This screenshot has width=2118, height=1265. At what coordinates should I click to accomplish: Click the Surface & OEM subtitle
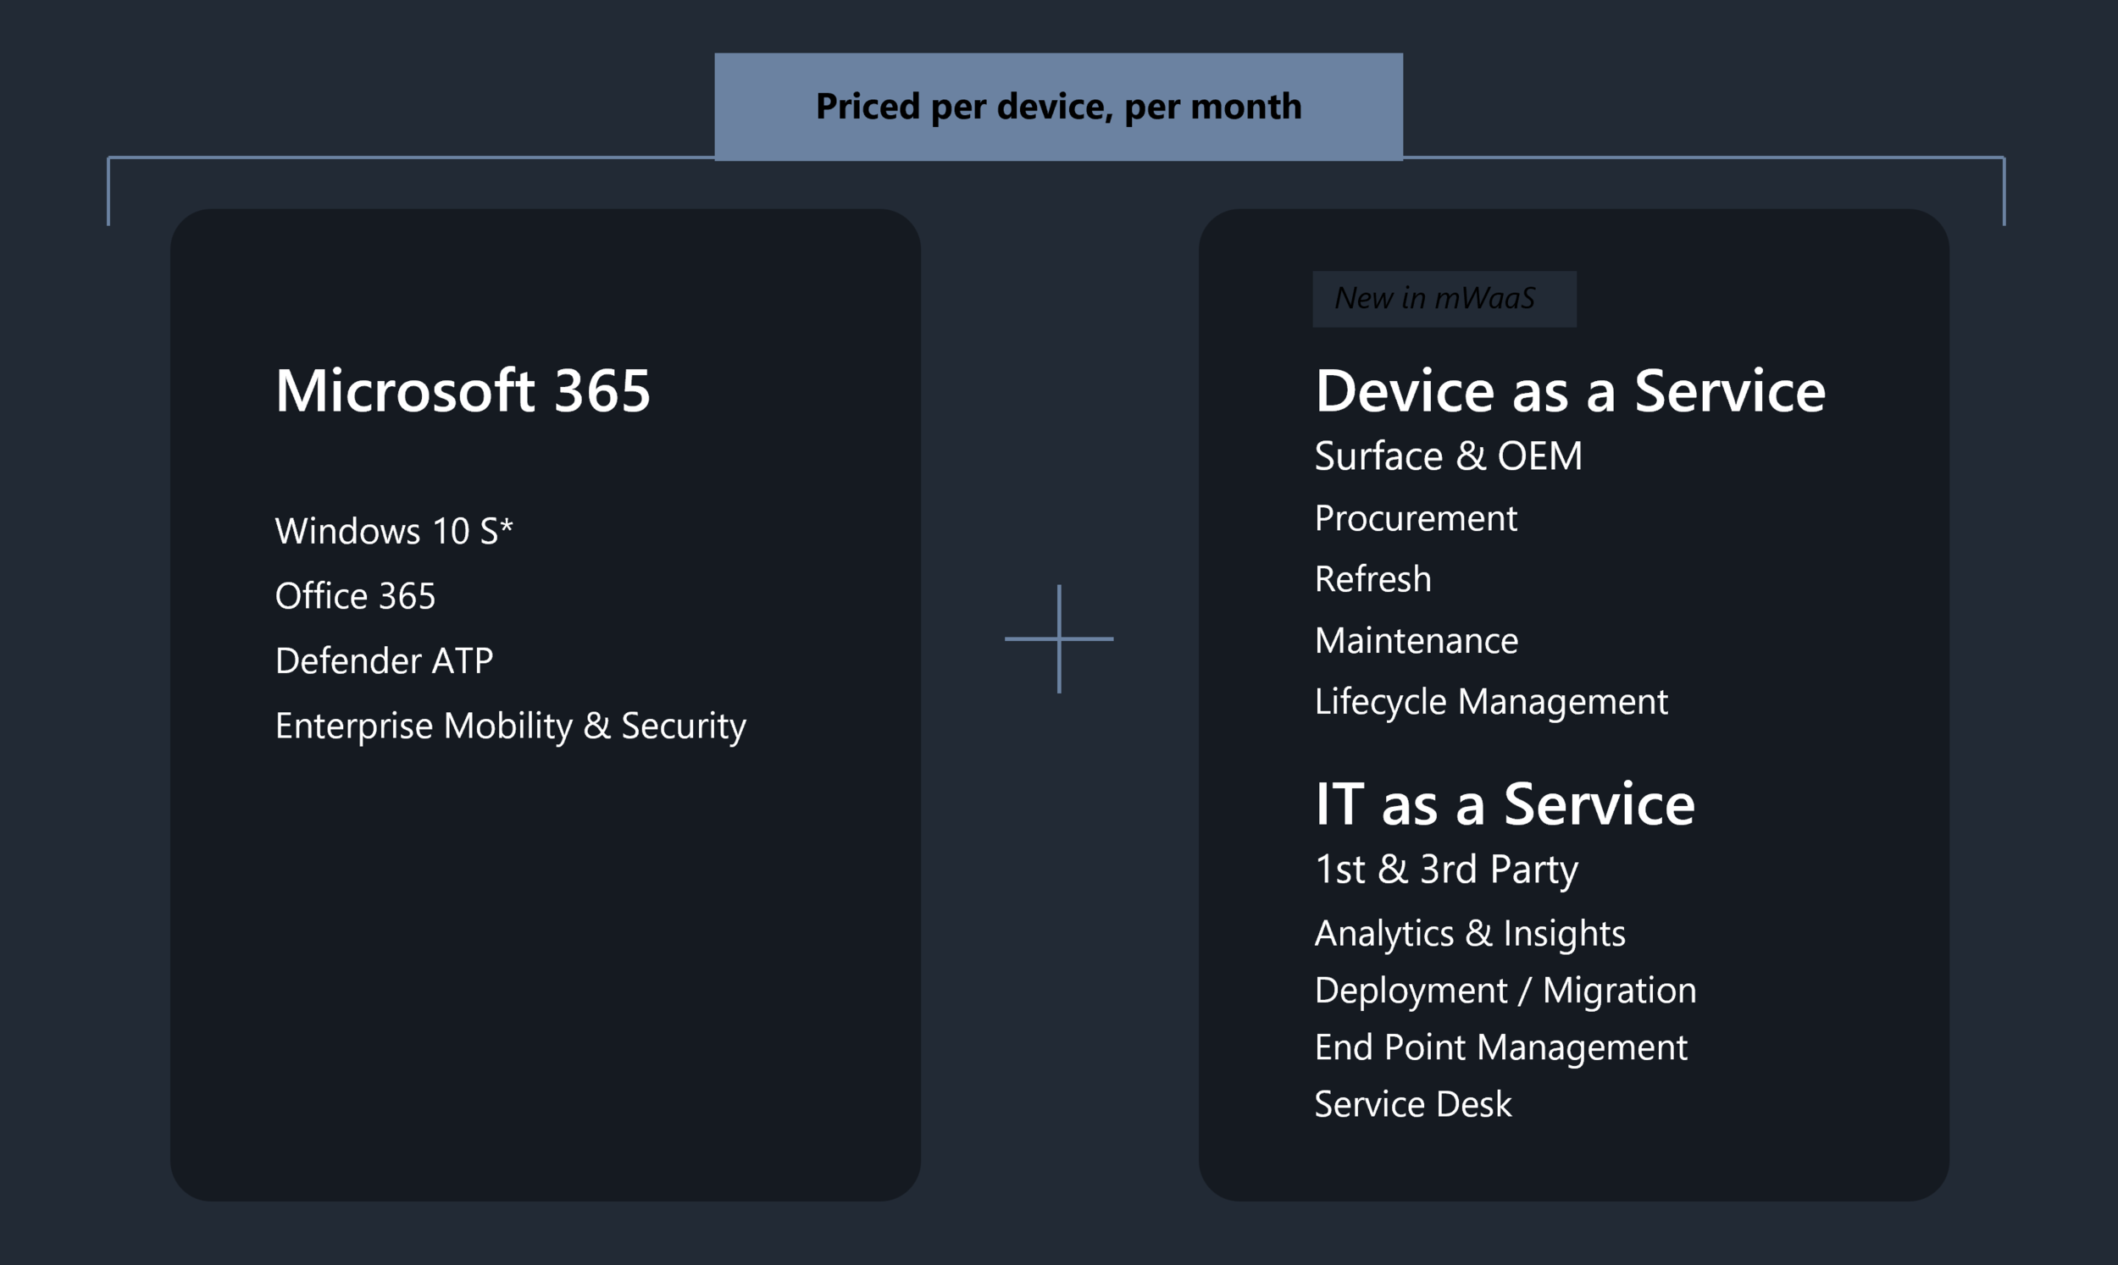coord(1448,456)
